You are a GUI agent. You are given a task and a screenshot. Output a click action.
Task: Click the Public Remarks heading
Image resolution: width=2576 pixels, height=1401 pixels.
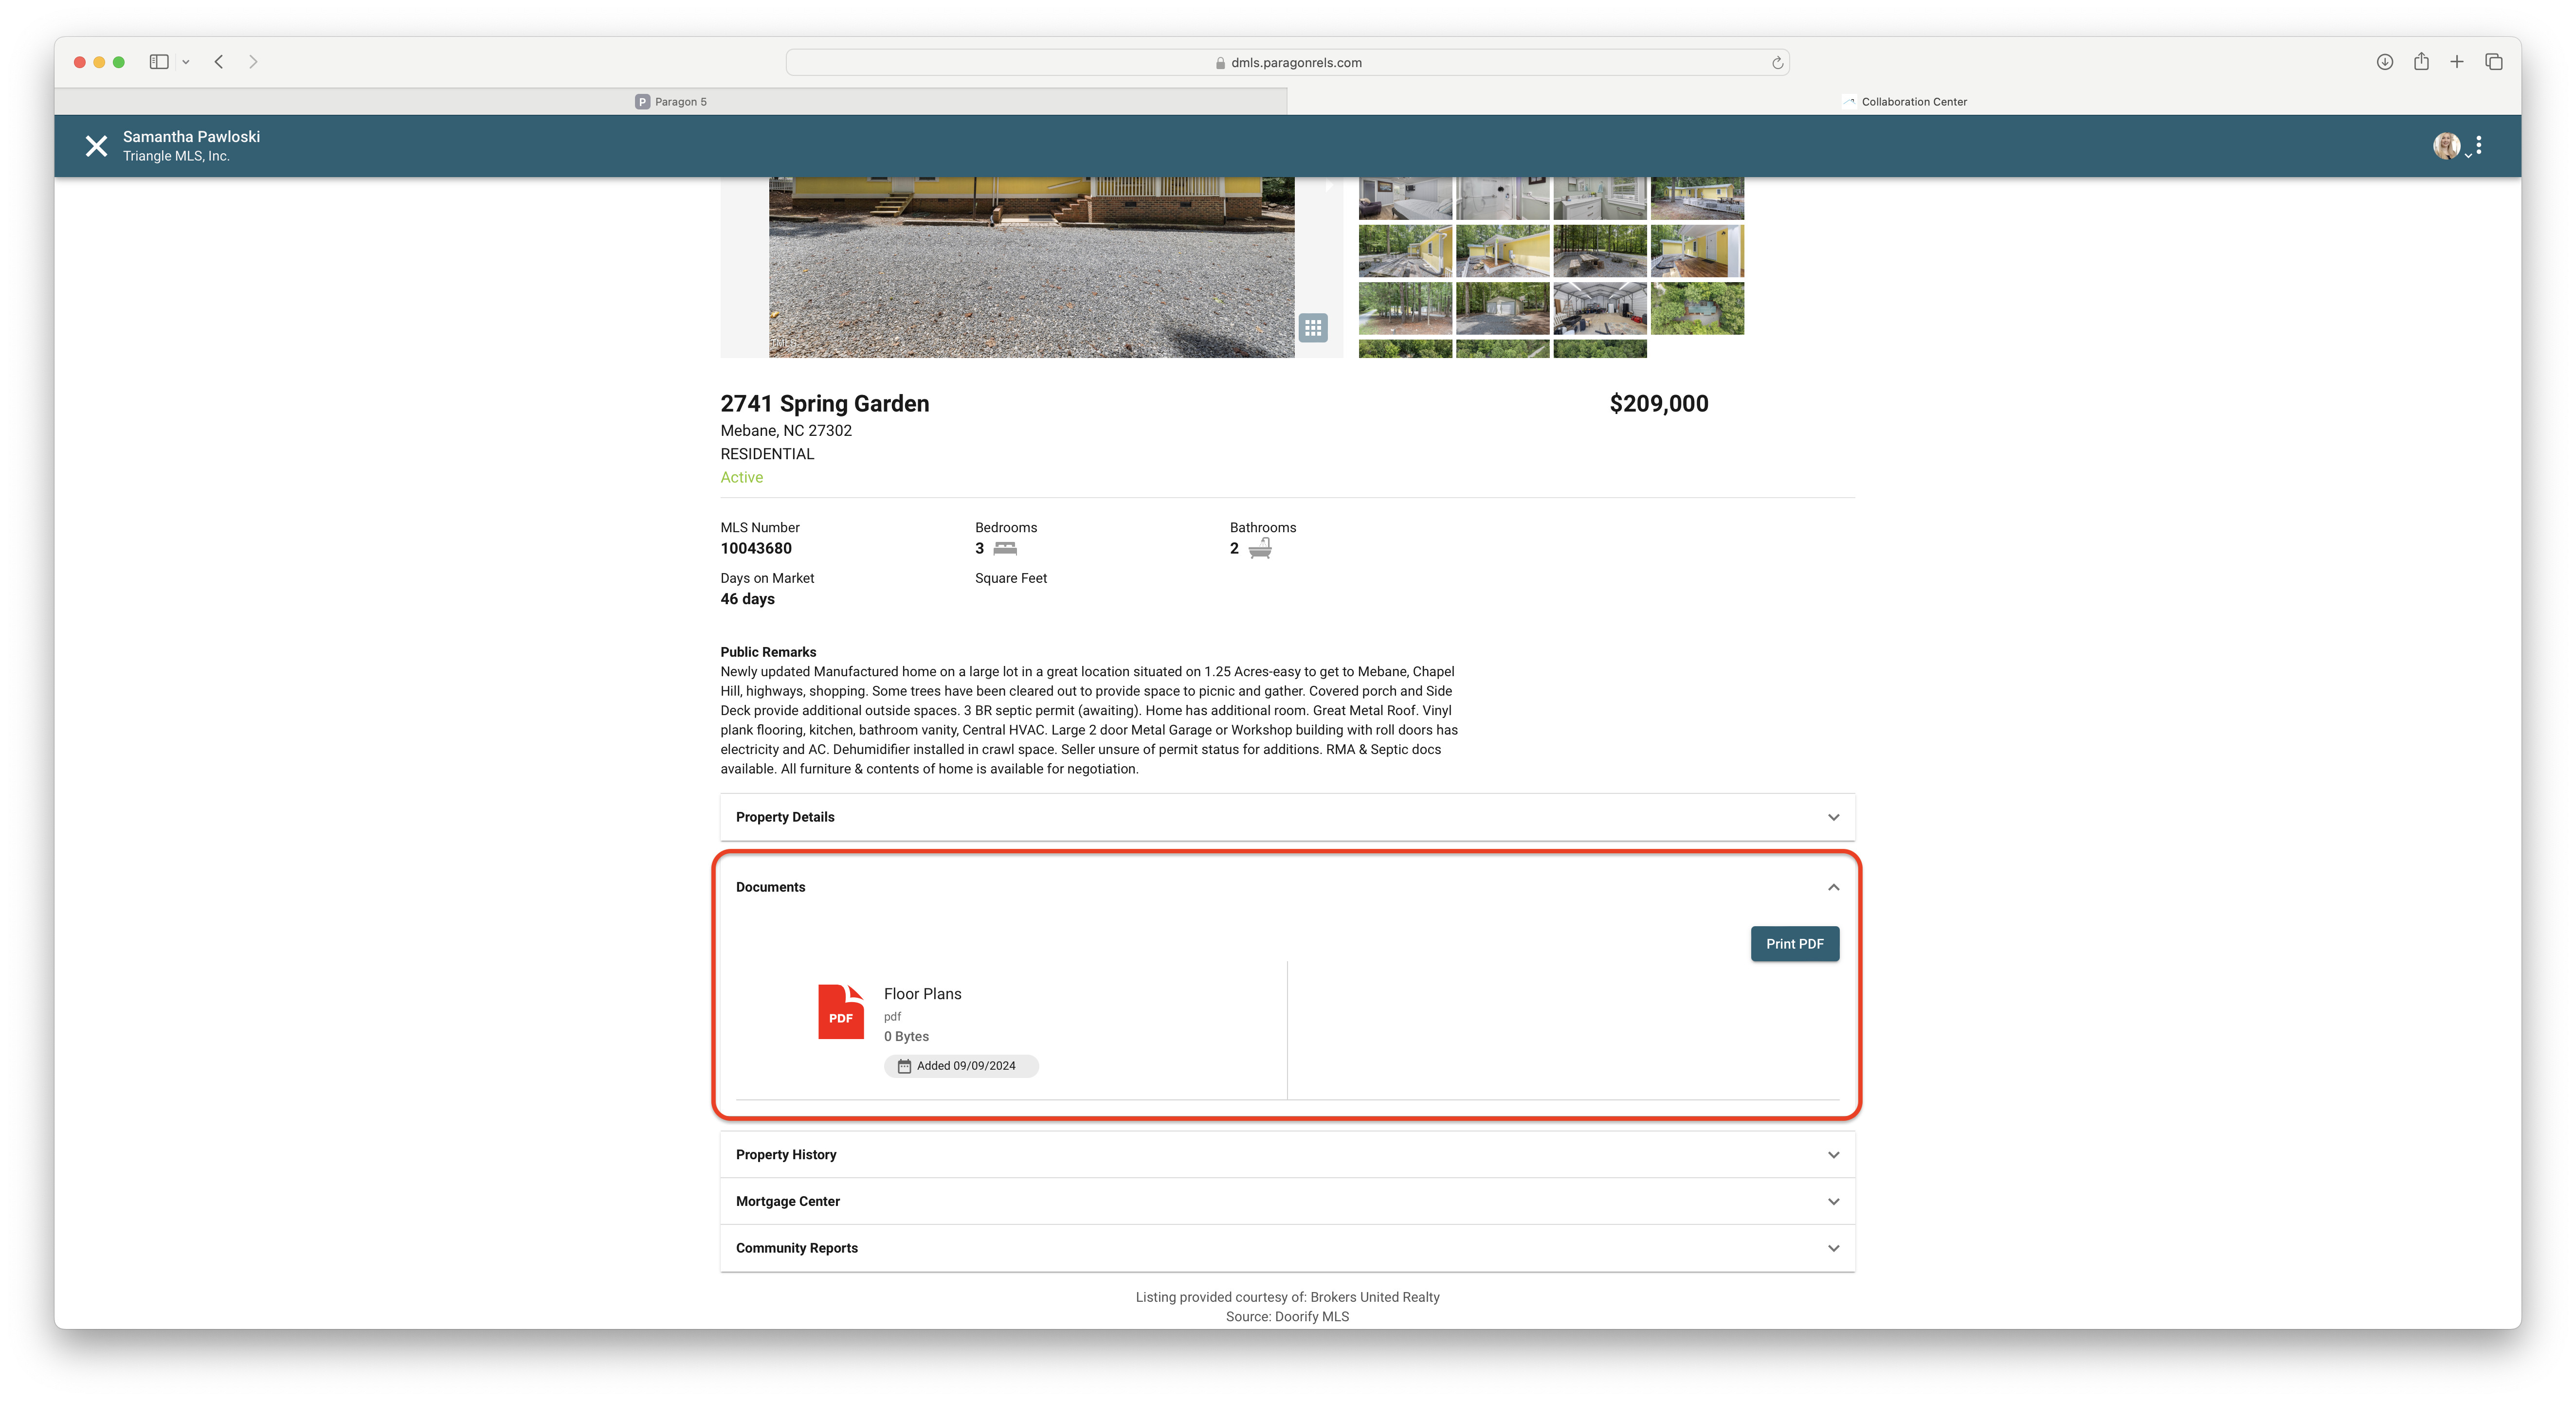click(768, 652)
